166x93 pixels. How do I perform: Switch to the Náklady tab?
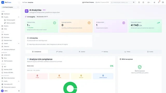coord(105,52)
